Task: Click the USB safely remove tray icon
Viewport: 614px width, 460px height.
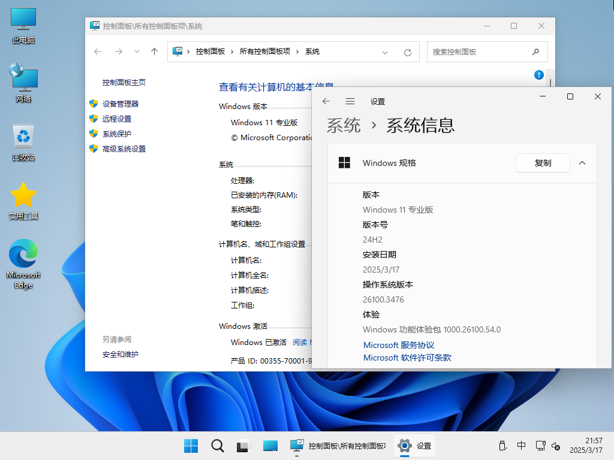Action: click(x=503, y=446)
